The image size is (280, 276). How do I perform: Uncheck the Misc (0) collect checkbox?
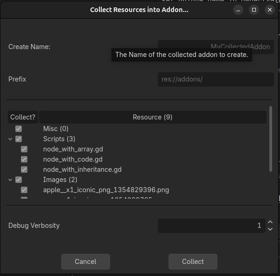(x=19, y=129)
